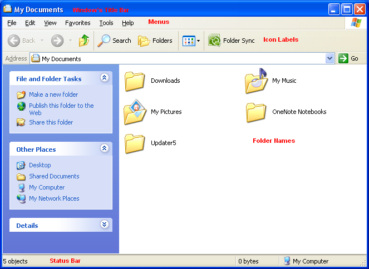Click the My Music folder name

pos(284,81)
